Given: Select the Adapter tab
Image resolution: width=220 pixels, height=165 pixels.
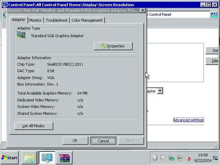Looking at the screenshot, I should click(19, 20).
